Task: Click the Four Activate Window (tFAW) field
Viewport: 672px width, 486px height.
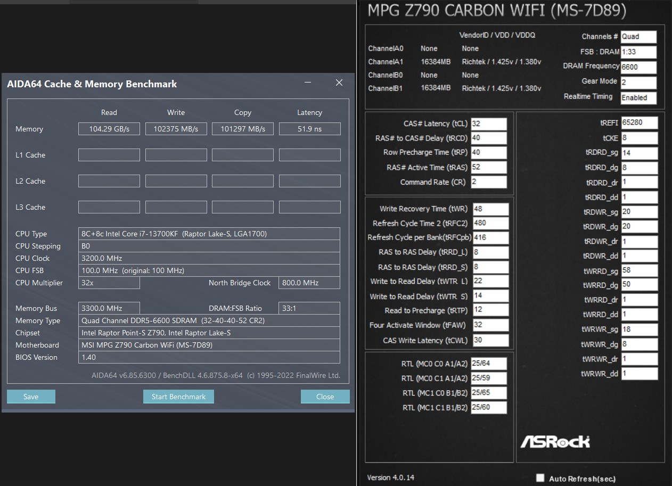Action: tap(490, 325)
